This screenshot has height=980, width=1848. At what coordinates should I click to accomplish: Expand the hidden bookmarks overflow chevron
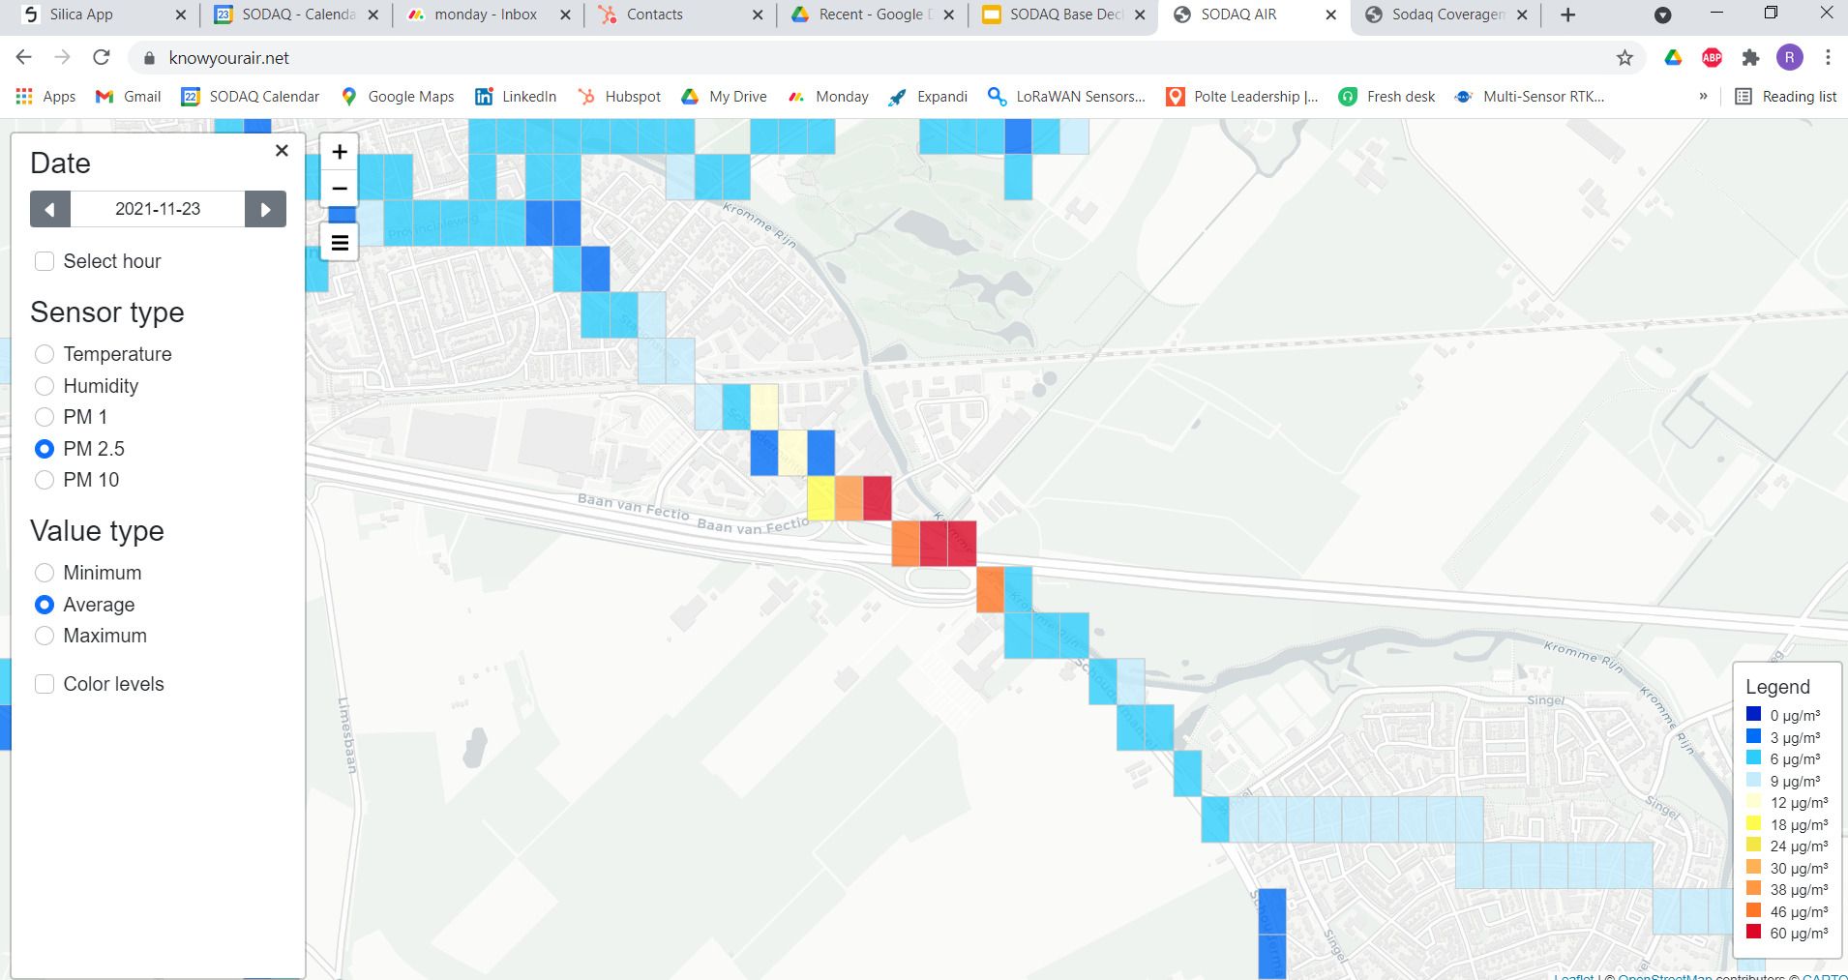1703,97
